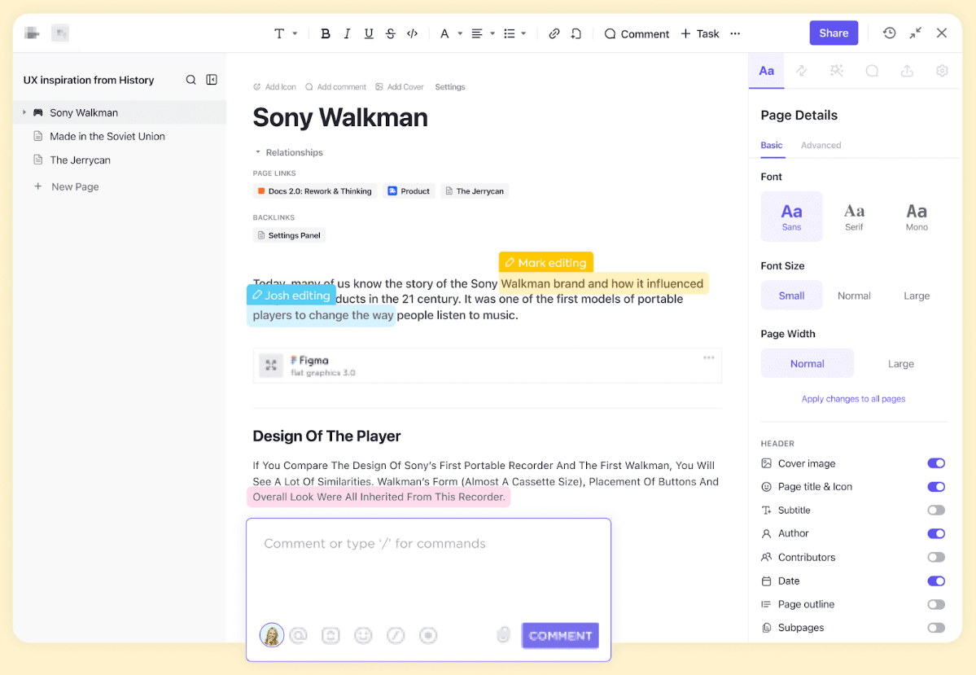Viewport: 976px width, 675px height.
Task: Turn off the Date toggle
Action: coord(936,581)
